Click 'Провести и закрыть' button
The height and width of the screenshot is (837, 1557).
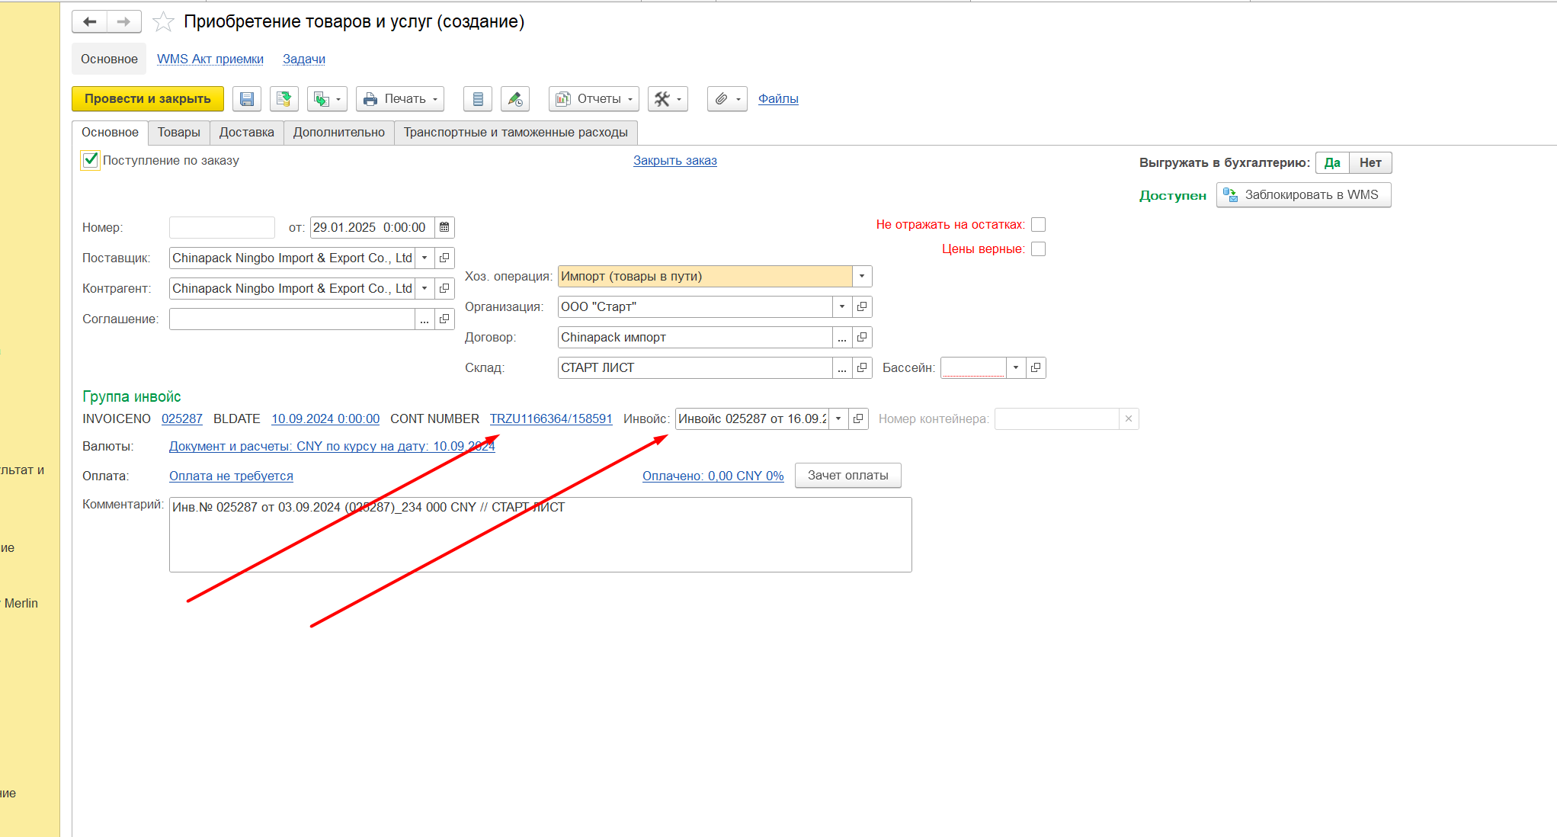[x=147, y=99]
